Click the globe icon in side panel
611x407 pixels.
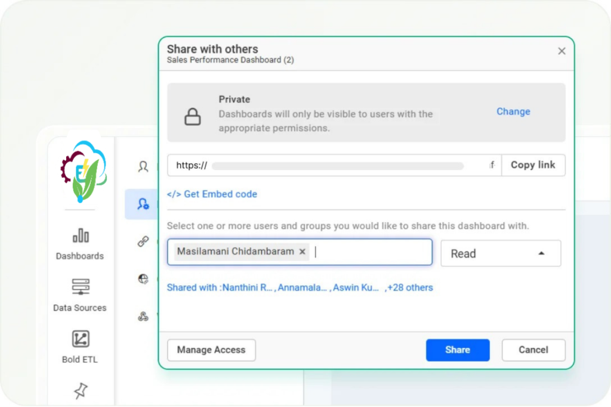143,279
